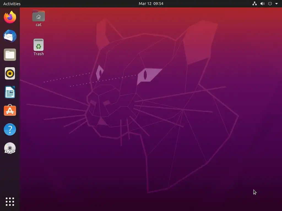This screenshot has width=282, height=211.
Task: Open Ubuntu Software store icon
Action: tap(10, 110)
